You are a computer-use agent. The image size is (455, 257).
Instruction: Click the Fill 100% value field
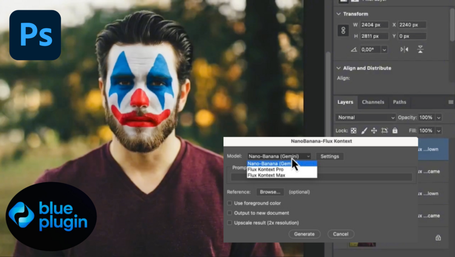[x=426, y=131]
